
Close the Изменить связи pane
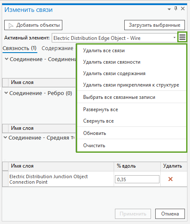point(183,9)
